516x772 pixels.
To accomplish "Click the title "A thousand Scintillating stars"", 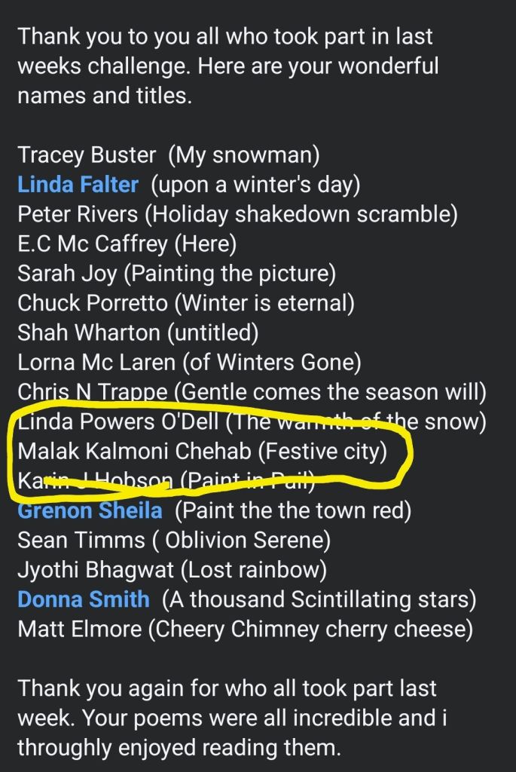I will 319,599.
